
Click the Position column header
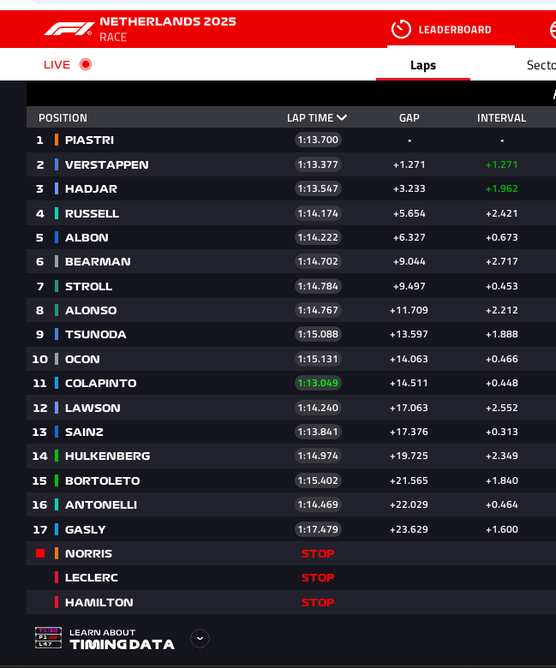pyautogui.click(x=63, y=118)
